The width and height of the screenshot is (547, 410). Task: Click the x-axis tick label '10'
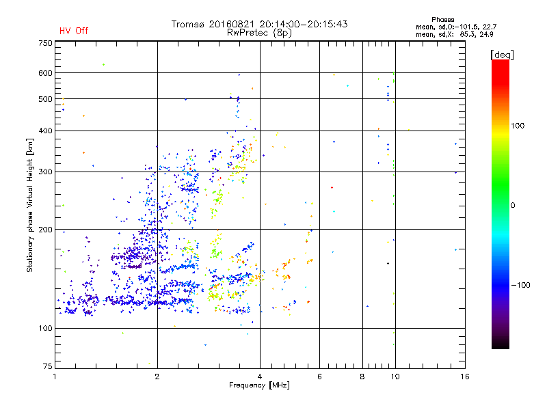(x=395, y=377)
